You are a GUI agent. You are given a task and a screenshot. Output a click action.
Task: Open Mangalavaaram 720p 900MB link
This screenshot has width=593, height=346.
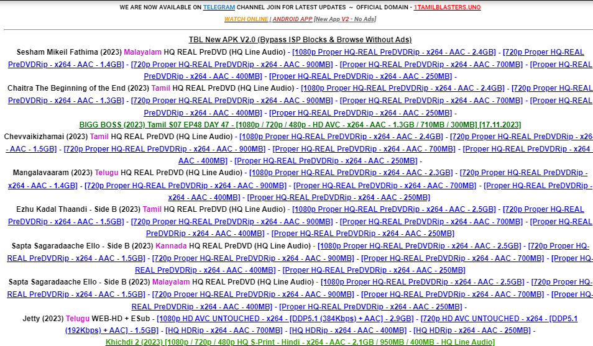click(185, 186)
